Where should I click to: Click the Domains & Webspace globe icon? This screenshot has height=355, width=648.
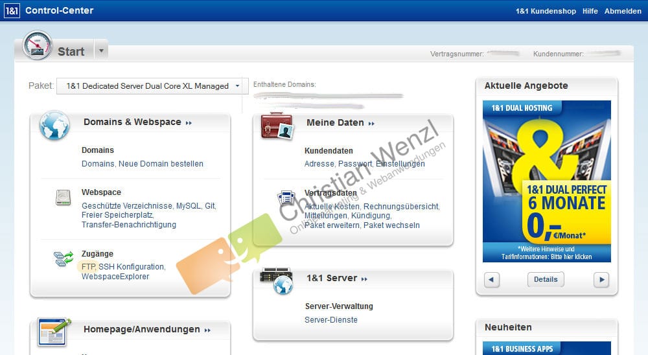[54, 125]
